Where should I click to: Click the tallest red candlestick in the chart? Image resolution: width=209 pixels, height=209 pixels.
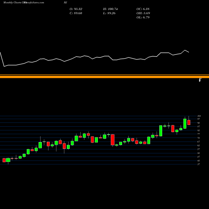[112, 140]
